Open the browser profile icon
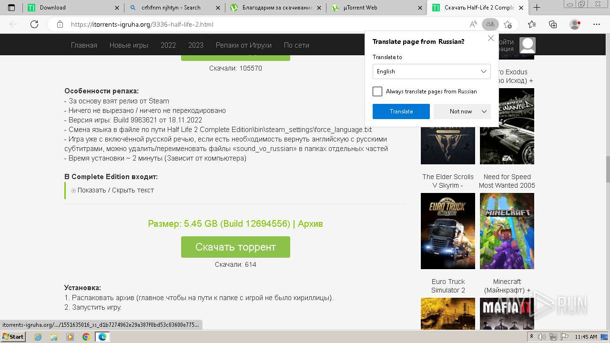The image size is (610, 343). pyautogui.click(x=575, y=24)
